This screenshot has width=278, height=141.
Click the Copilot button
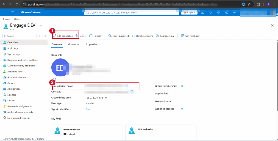189,12
